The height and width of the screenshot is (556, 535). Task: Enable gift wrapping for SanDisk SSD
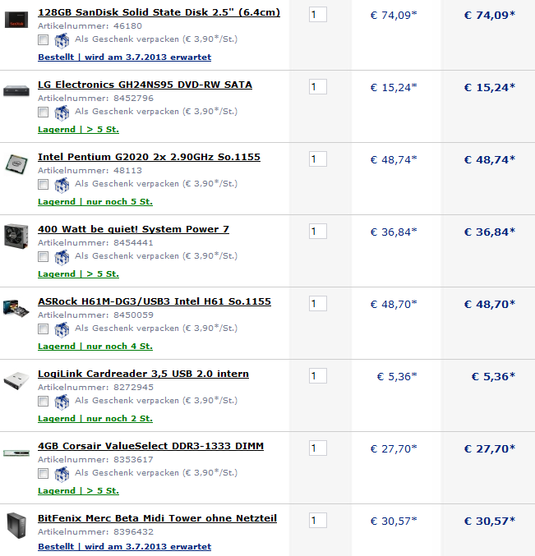(44, 39)
